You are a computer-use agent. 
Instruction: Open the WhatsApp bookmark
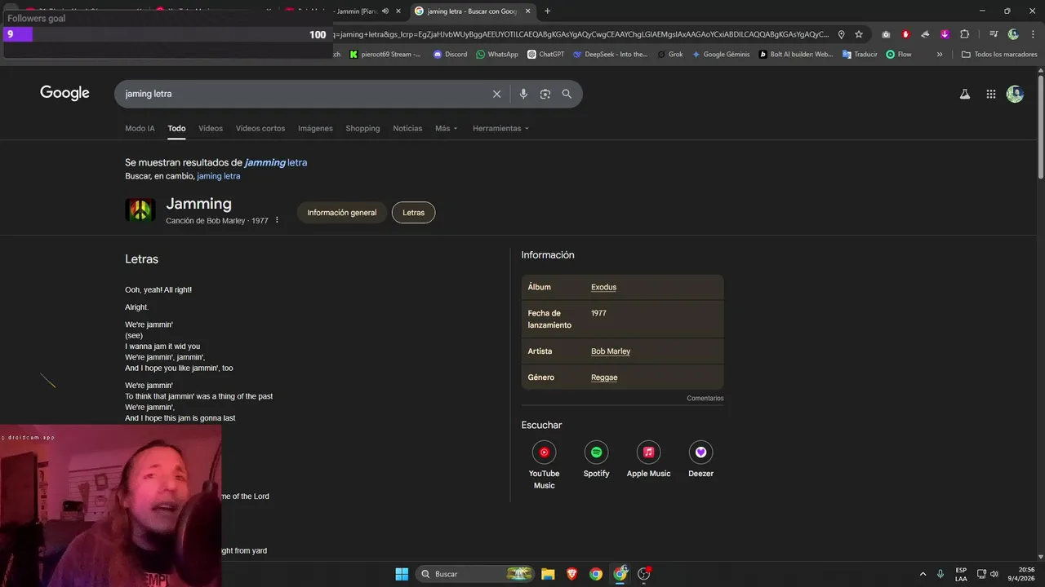tap(497, 55)
